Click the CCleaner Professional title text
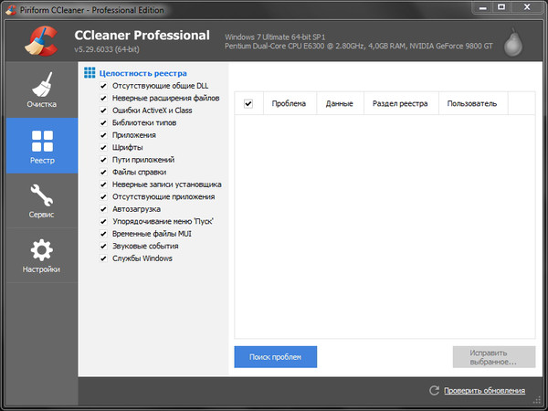The height and width of the screenshot is (411, 548). coord(142,36)
